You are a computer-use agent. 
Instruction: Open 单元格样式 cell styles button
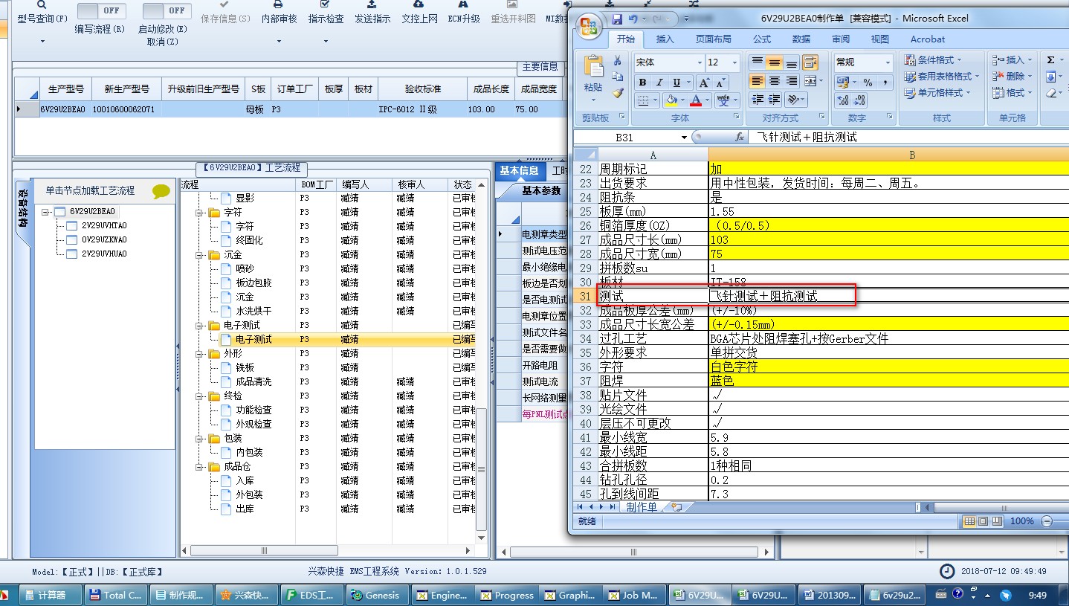click(x=938, y=93)
